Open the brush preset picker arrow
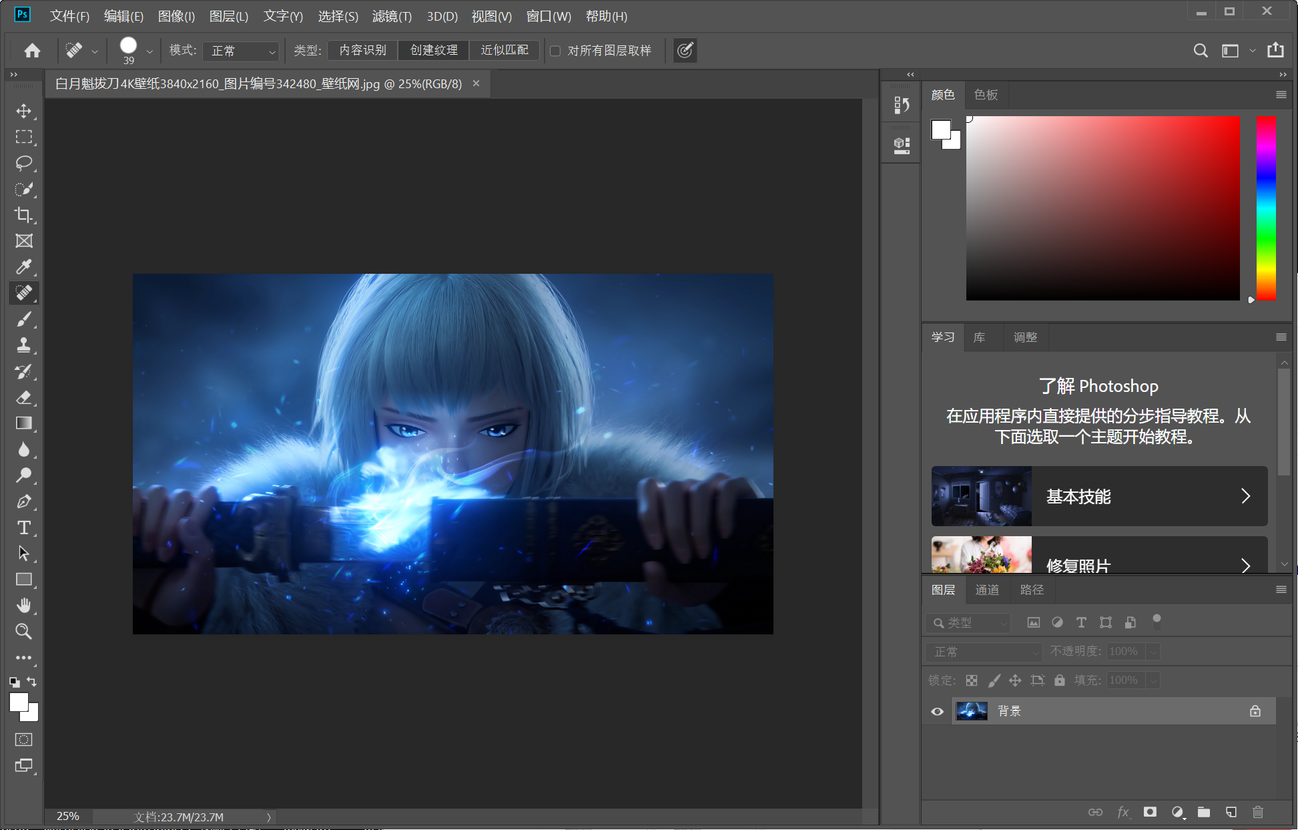 pos(149,51)
